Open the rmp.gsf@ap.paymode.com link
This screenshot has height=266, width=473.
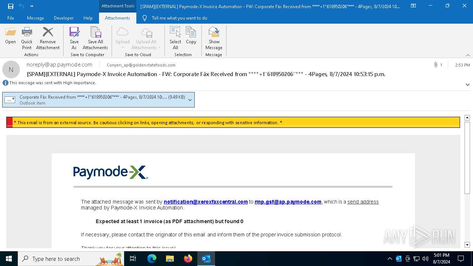tap(288, 202)
